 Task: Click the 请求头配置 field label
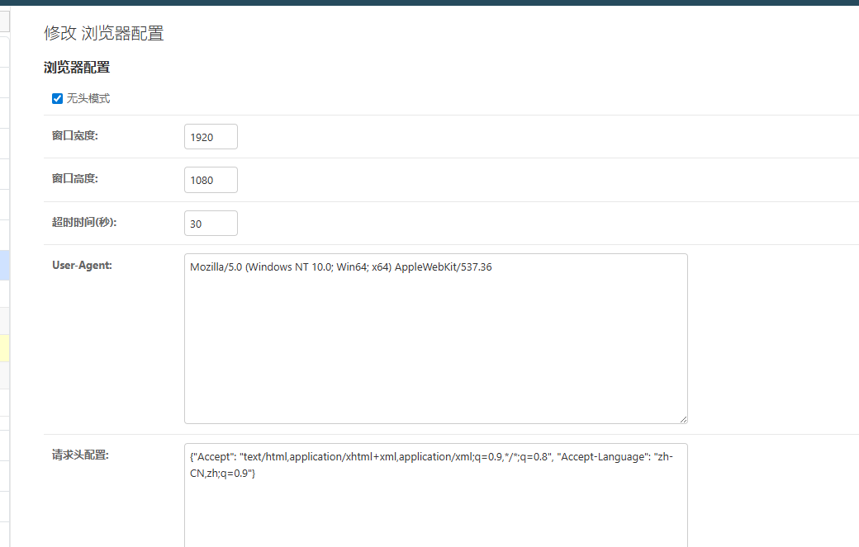click(80, 455)
